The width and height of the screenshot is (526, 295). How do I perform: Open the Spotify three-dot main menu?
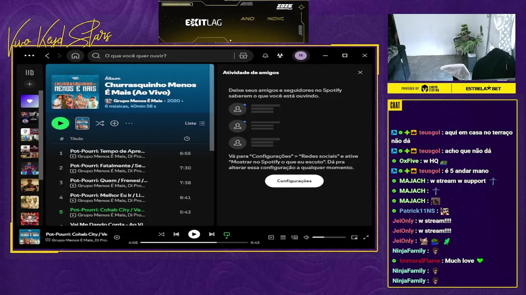29,55
